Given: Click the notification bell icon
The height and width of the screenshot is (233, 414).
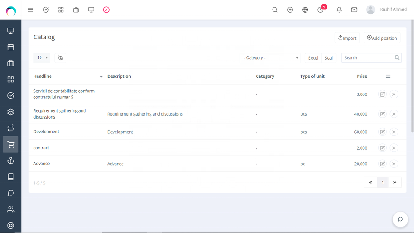Looking at the screenshot, I should [339, 9].
